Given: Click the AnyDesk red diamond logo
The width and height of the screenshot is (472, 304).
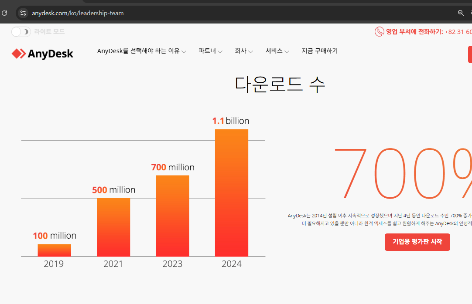Looking at the screenshot, I should [x=17, y=54].
